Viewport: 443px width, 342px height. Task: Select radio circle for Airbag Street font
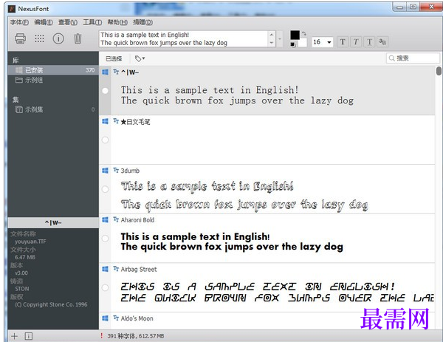click(105, 288)
